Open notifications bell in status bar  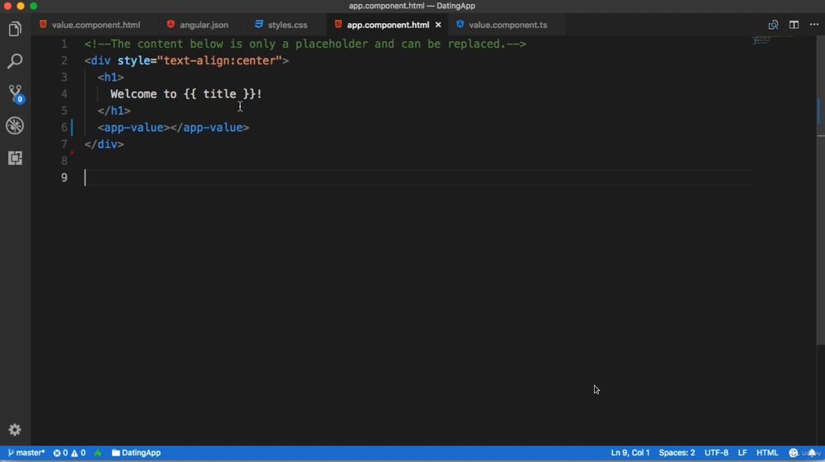(812, 453)
